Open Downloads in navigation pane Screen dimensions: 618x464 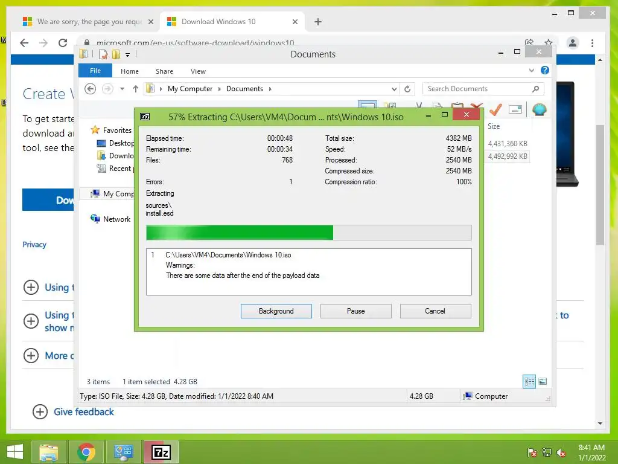(115, 155)
